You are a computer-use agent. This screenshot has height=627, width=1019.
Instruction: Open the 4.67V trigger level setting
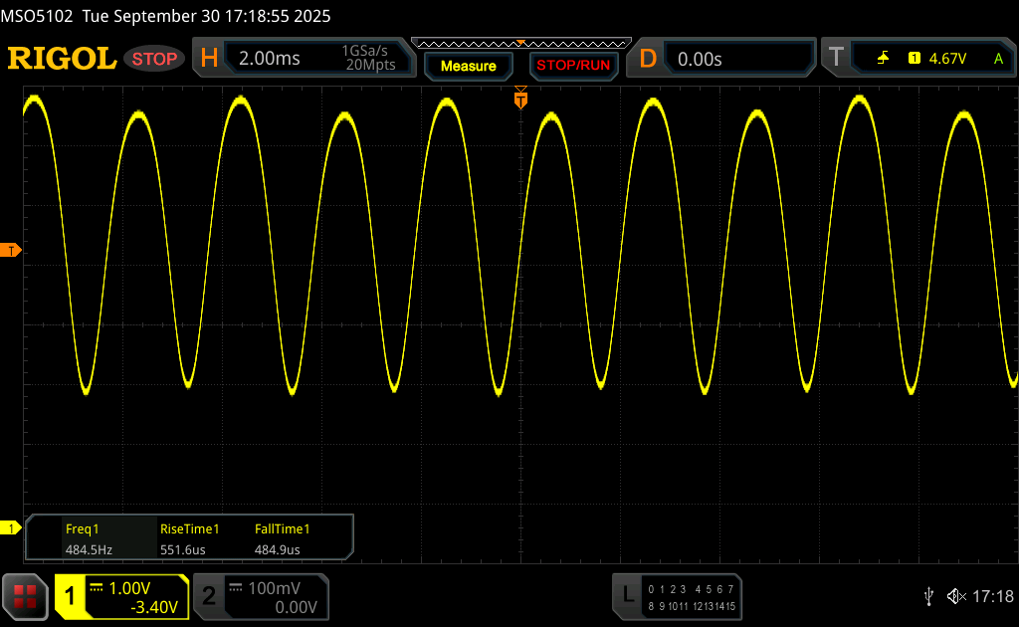coord(946,59)
